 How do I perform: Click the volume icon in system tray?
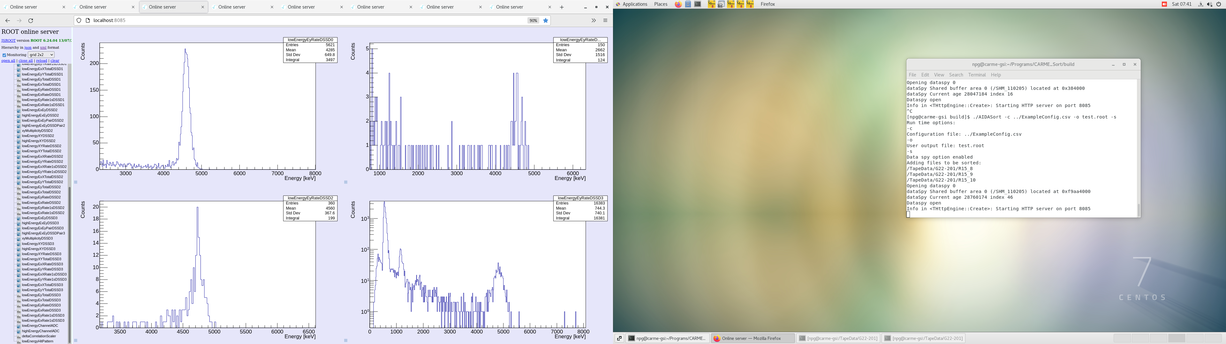tap(1209, 4)
